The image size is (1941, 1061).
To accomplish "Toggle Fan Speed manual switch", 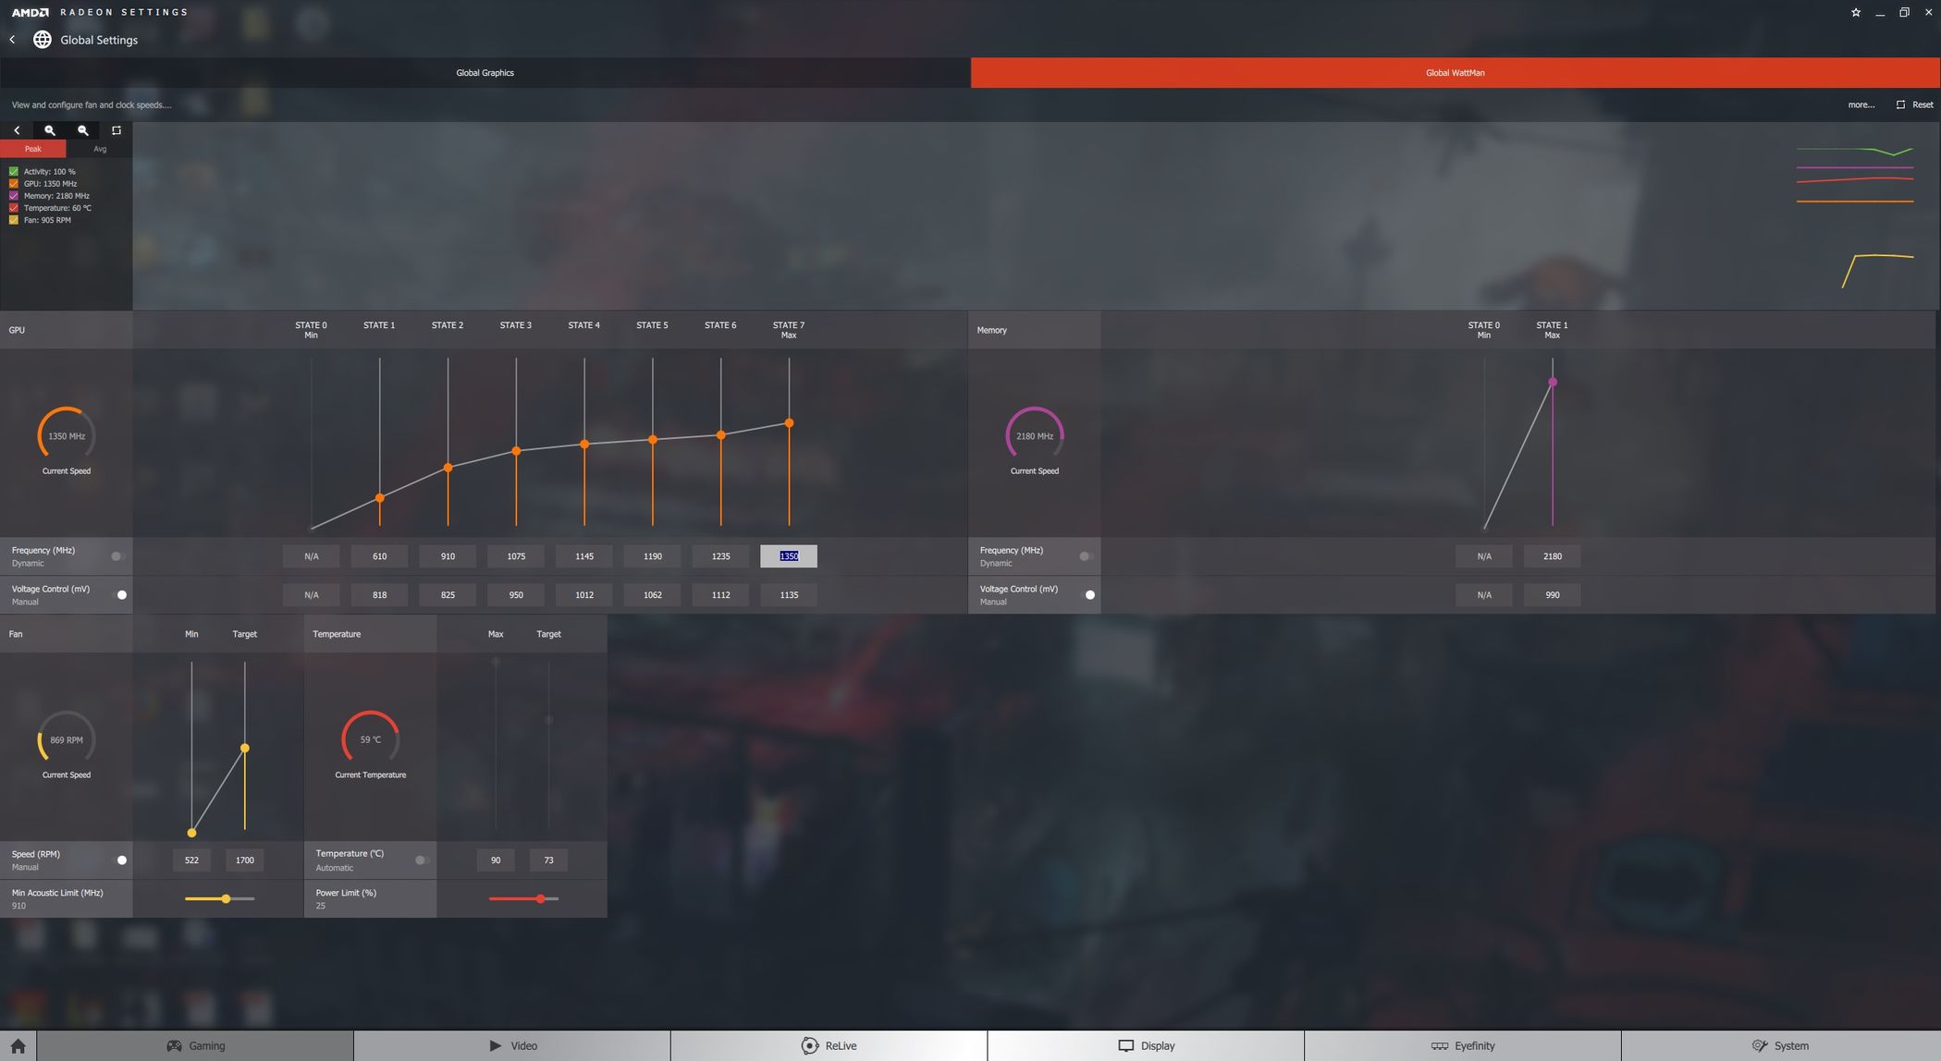I will pos(118,860).
